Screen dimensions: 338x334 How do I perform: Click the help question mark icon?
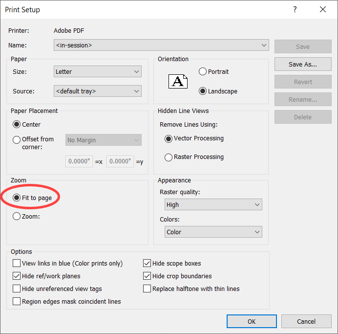(295, 9)
